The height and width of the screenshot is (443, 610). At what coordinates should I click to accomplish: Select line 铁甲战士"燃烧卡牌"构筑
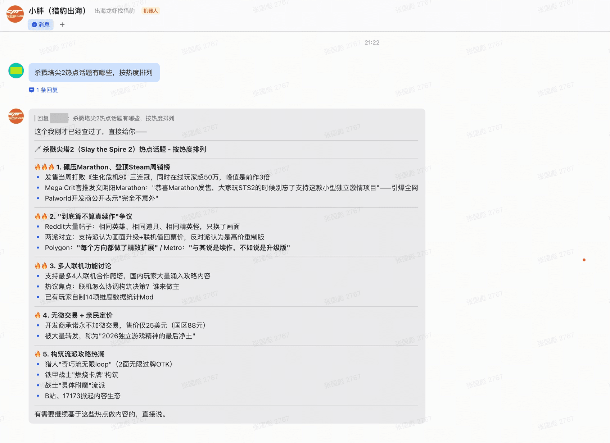(82, 375)
